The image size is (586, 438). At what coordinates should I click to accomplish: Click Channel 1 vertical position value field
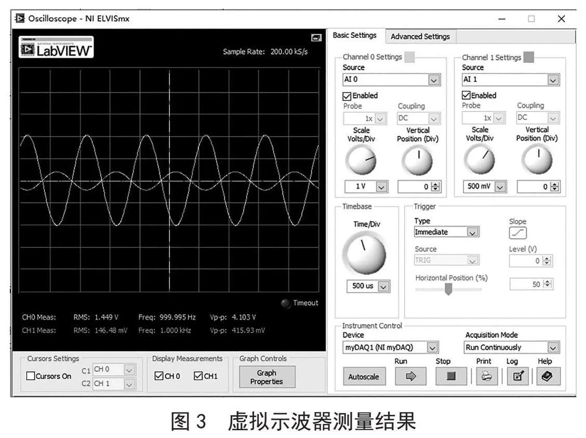point(534,187)
